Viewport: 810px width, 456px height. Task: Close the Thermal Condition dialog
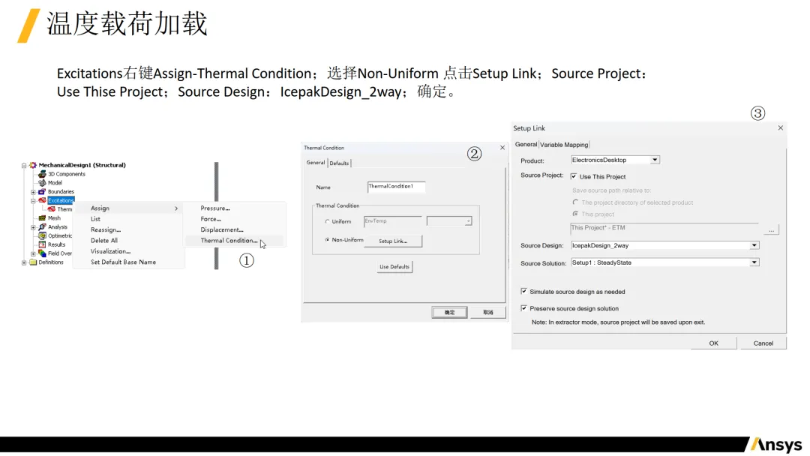(502, 148)
